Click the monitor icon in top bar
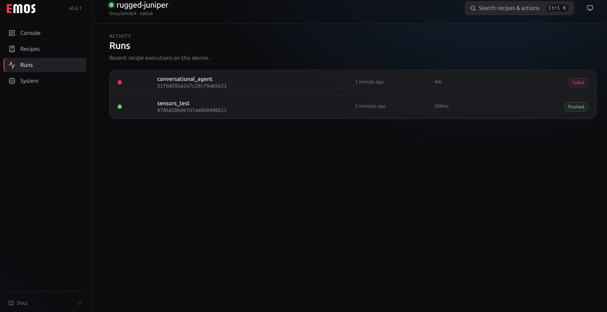Image resolution: width=607 pixels, height=312 pixels. click(x=590, y=8)
